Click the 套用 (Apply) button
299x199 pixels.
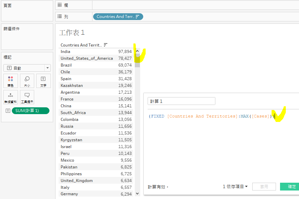click(x=264, y=186)
